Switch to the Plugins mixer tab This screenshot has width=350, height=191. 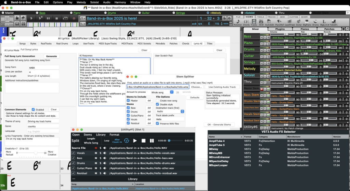click(280, 29)
